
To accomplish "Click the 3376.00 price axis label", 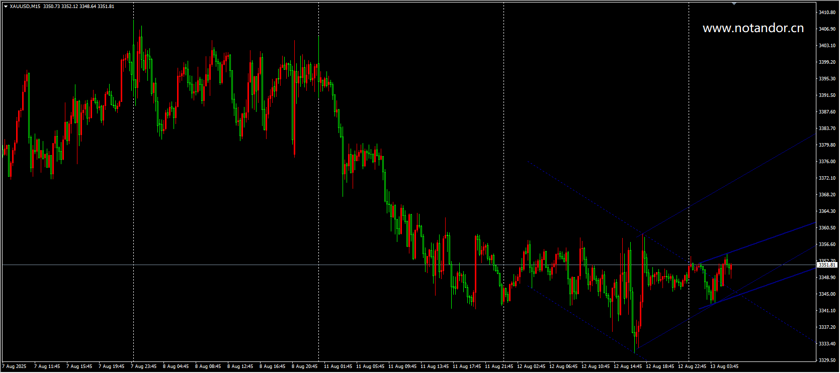I will pyautogui.click(x=827, y=162).
